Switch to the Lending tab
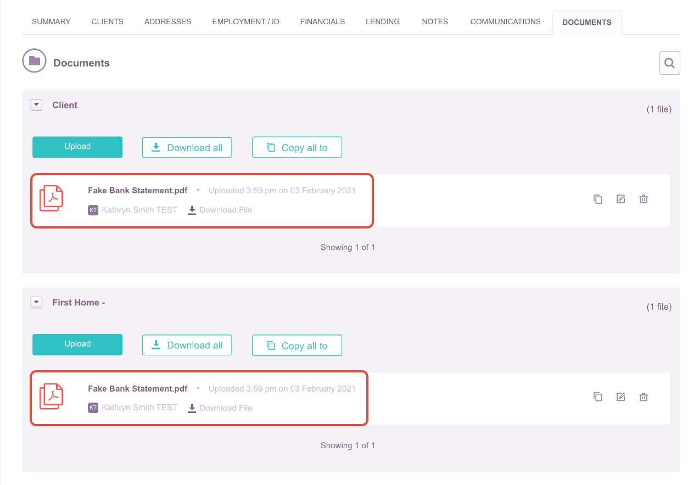Image resolution: width=699 pixels, height=485 pixels. coord(382,21)
